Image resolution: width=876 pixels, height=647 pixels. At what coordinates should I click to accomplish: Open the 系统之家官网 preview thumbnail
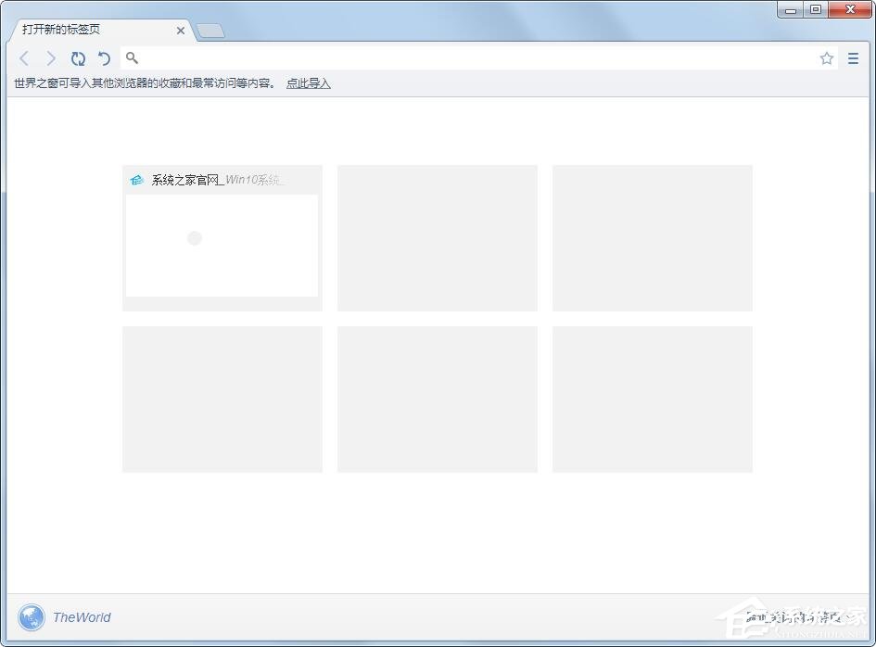222,246
